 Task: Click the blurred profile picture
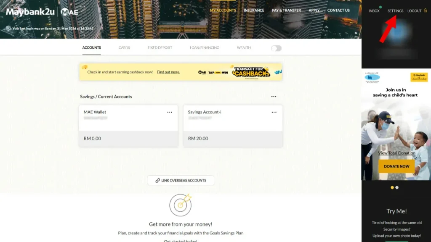pos(396,32)
